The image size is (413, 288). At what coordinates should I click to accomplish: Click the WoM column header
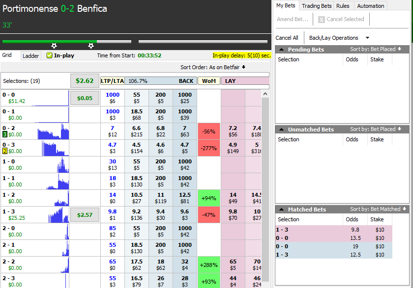click(x=209, y=81)
